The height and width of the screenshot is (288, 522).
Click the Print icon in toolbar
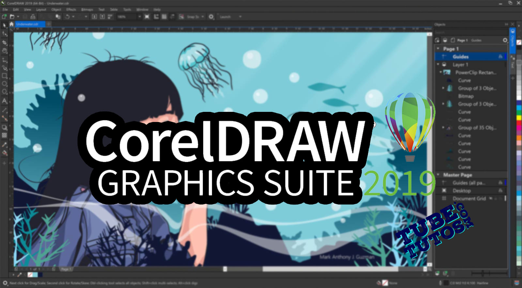33,16
